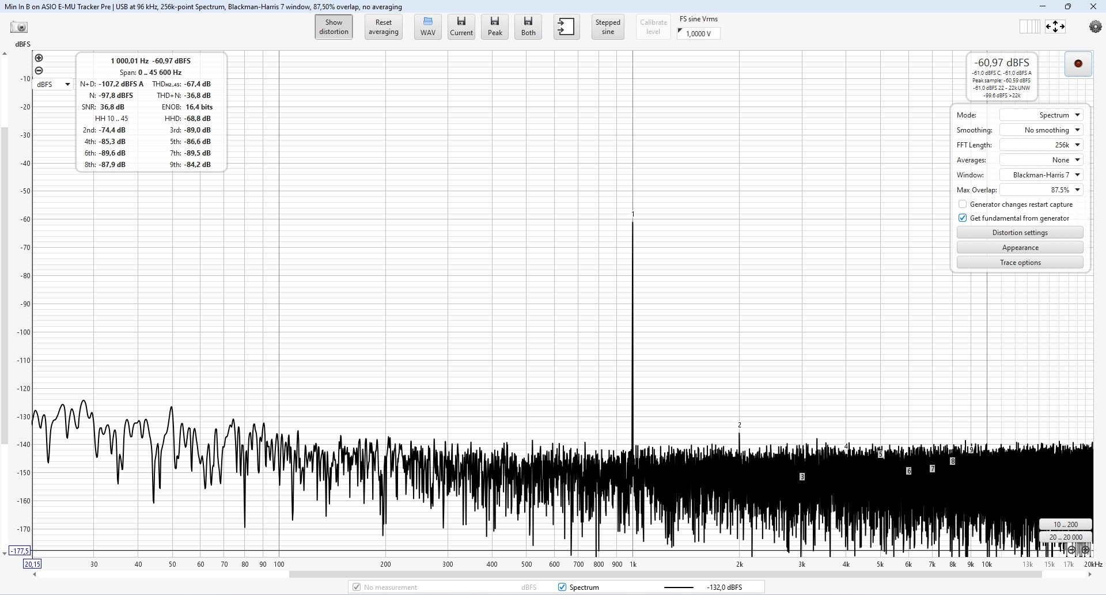Viewport: 1106px width, 595px height.
Task: Click the 2nd: -74,4 dB harmonic value
Action: 112,130
